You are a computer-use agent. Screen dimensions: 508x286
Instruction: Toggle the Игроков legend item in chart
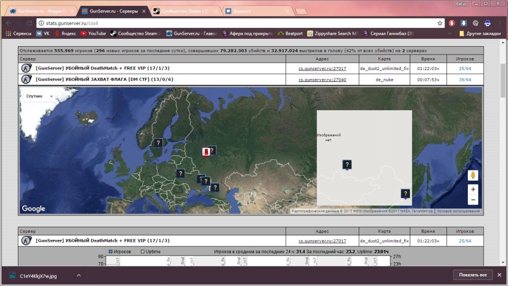(120, 252)
